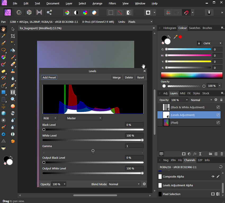Click the new group folder icon
This screenshot has width=225, height=203.
210,154
